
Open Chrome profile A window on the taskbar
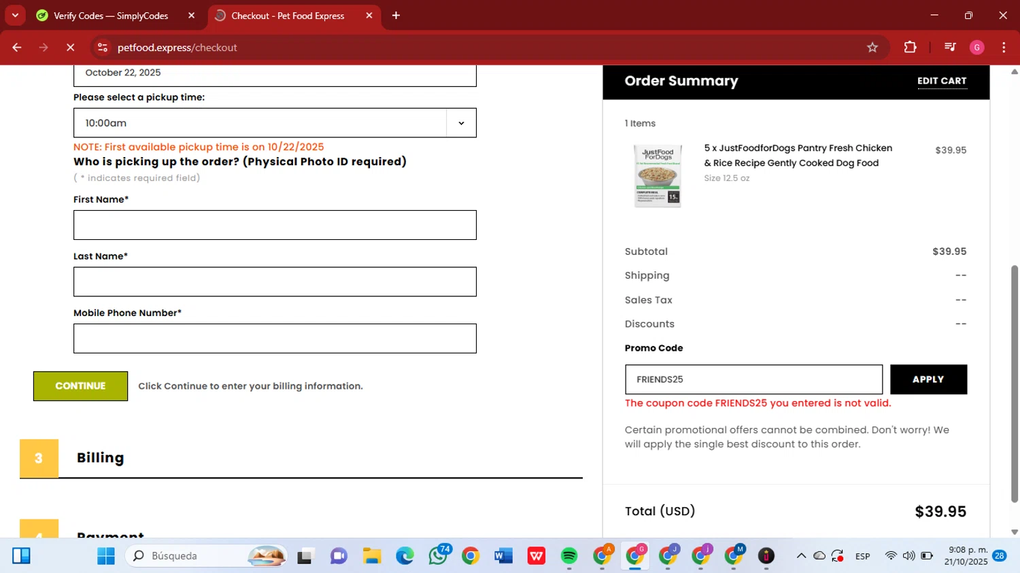[602, 555]
